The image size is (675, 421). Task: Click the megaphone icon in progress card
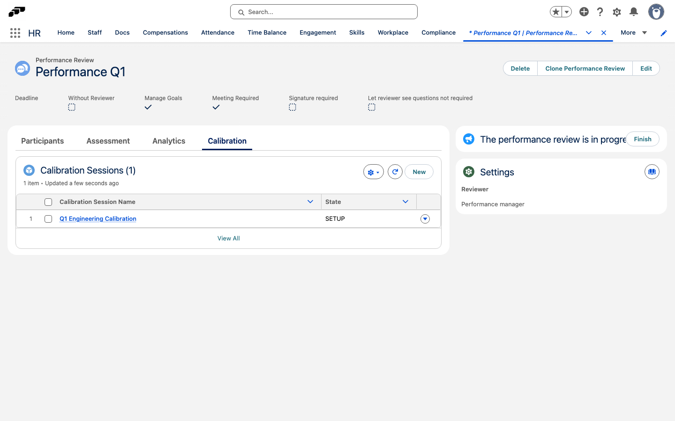[x=469, y=139]
